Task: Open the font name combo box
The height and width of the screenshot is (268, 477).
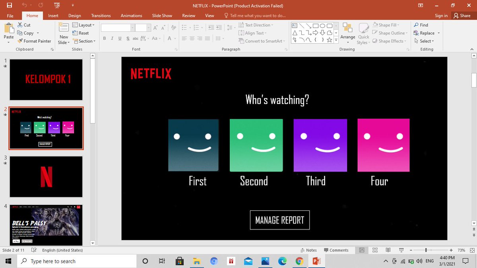Action: pyautogui.click(x=118, y=28)
